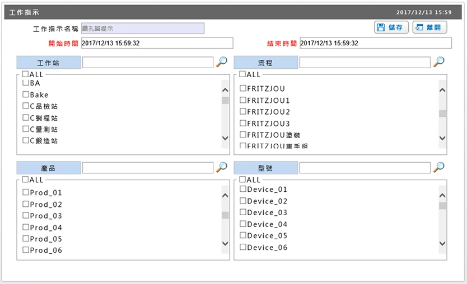The height and width of the screenshot is (284, 467).
Task: Click the product list scroll-down arrow
Action: click(x=226, y=243)
